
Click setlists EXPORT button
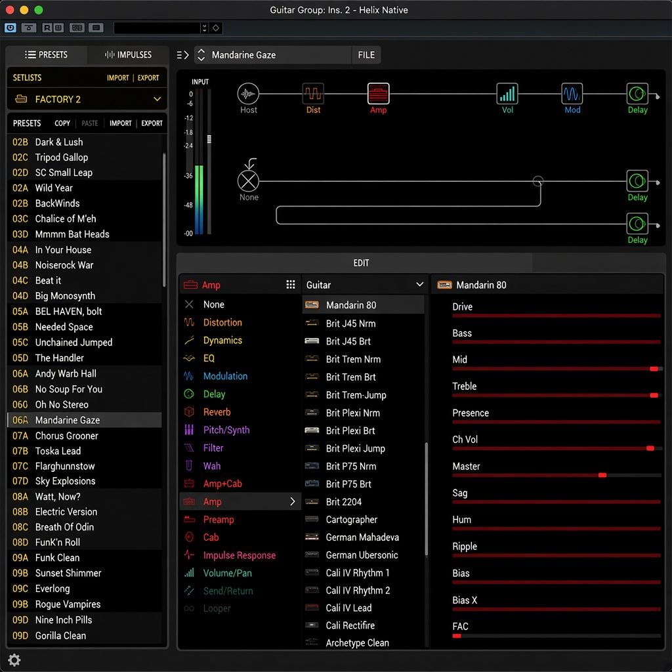coord(148,77)
